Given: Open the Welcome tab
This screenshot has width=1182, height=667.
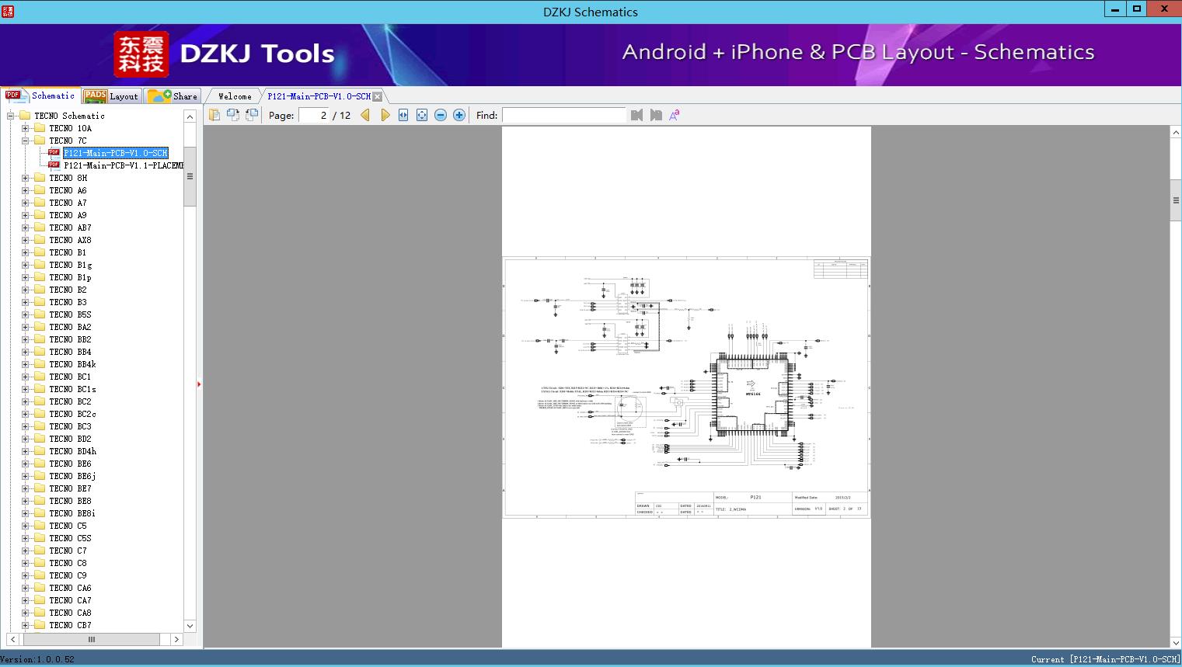Looking at the screenshot, I should click(234, 96).
